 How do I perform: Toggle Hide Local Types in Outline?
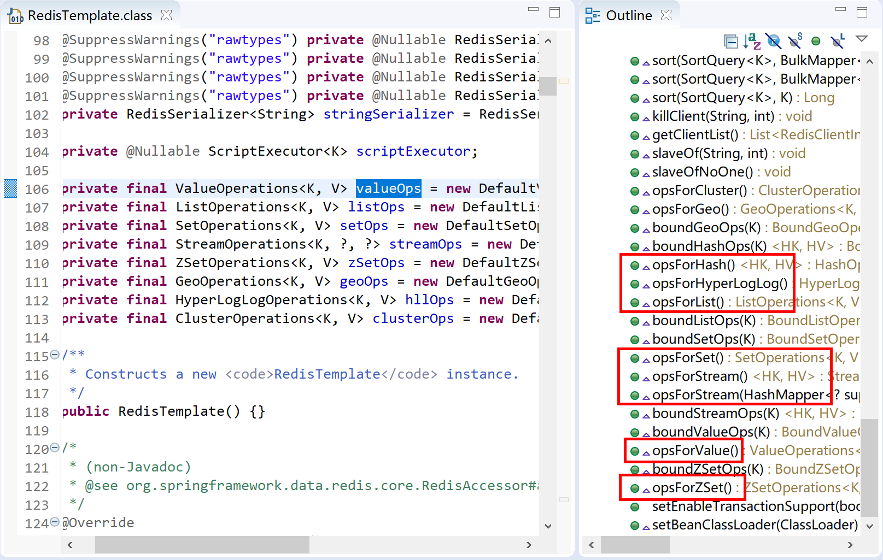[x=837, y=41]
